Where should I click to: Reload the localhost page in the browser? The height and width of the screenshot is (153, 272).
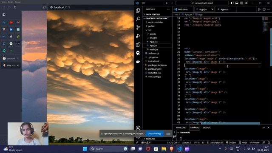[15, 7]
